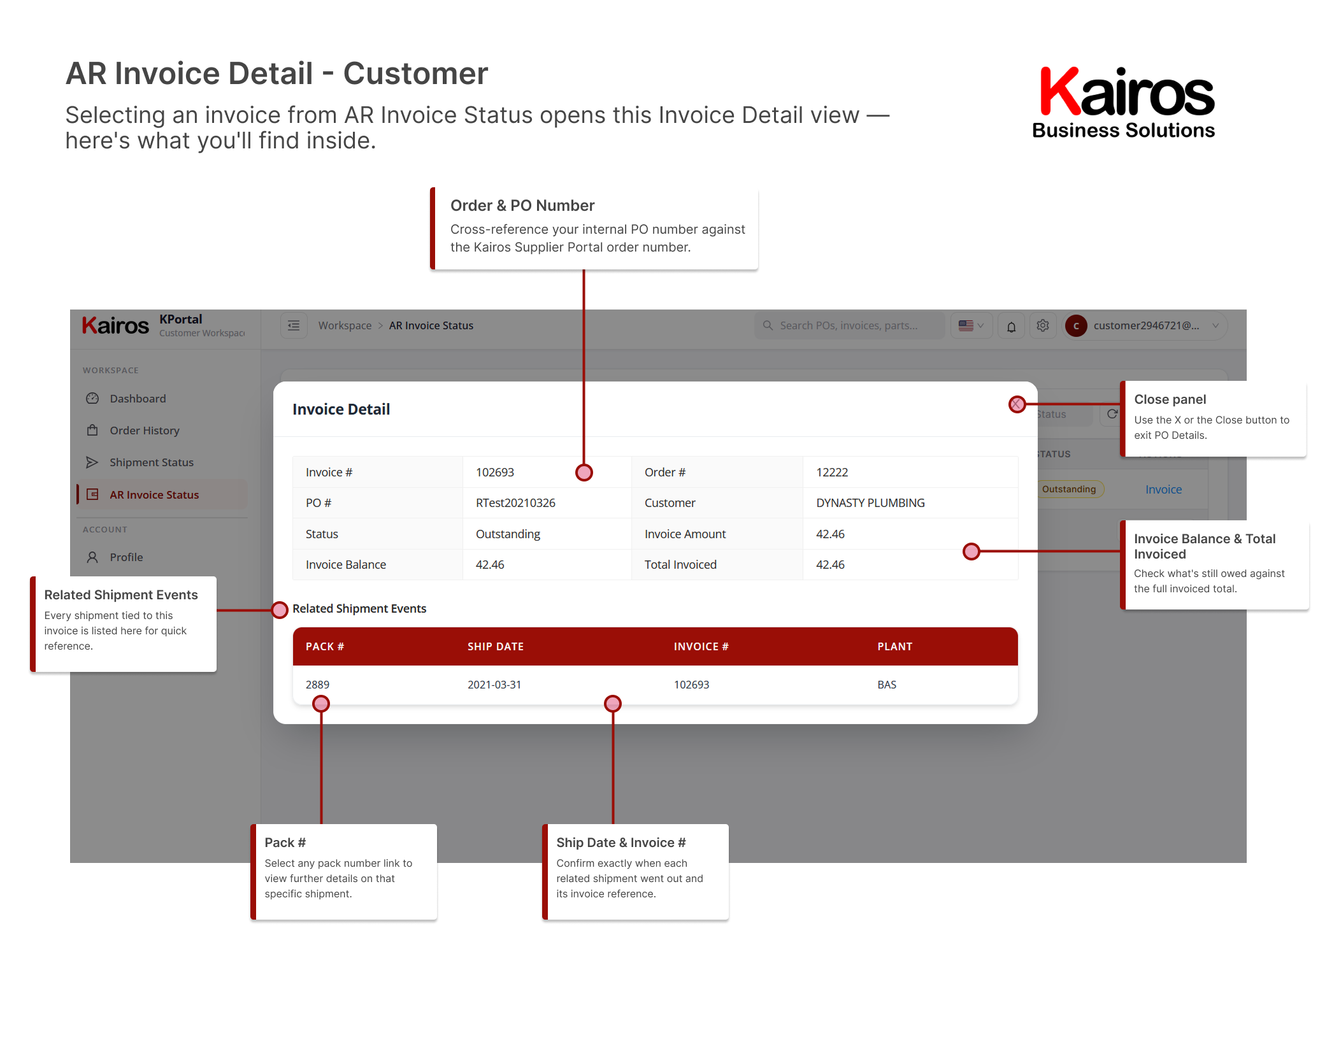
Task: Select 102693 in shipment events row
Action: point(691,685)
